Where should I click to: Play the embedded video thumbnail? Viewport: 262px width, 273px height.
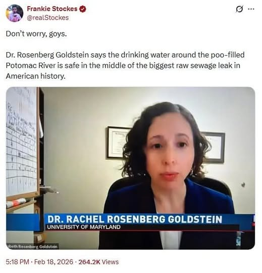(x=131, y=168)
